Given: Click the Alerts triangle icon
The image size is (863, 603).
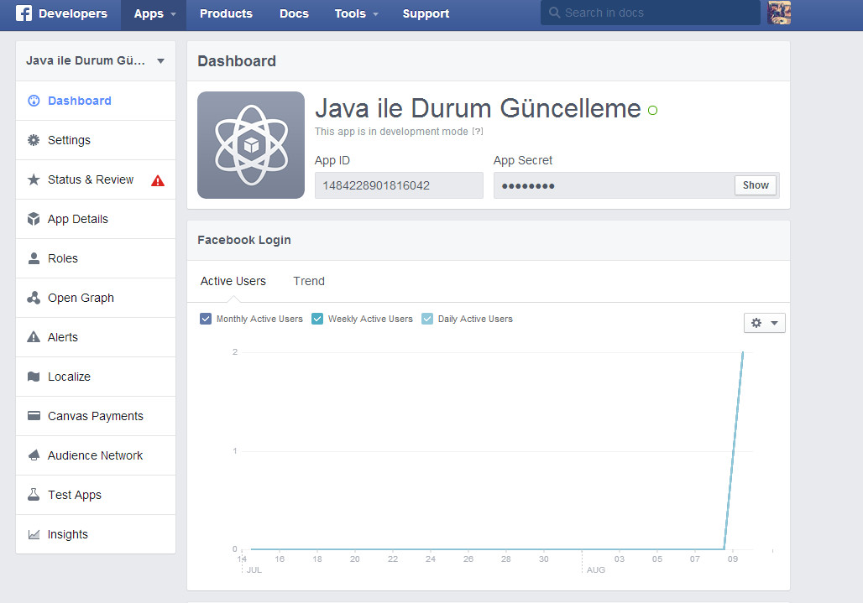Looking at the screenshot, I should coord(34,337).
